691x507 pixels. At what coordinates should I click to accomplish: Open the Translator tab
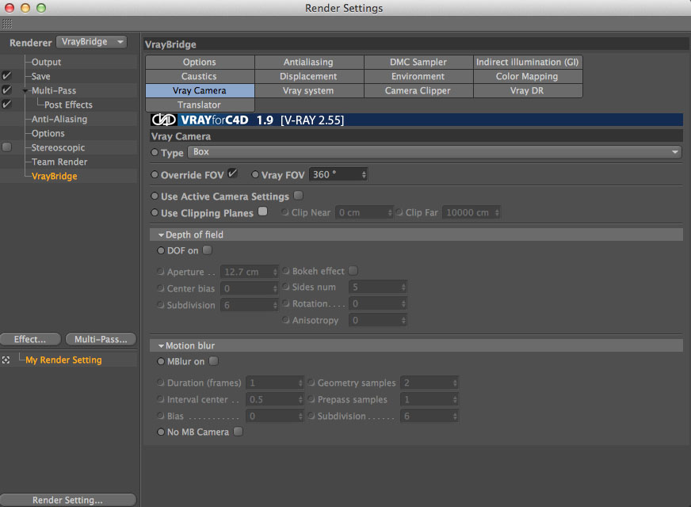point(200,105)
